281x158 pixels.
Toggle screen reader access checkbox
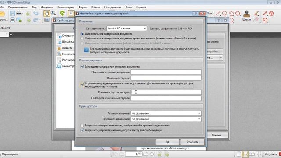click(82, 130)
